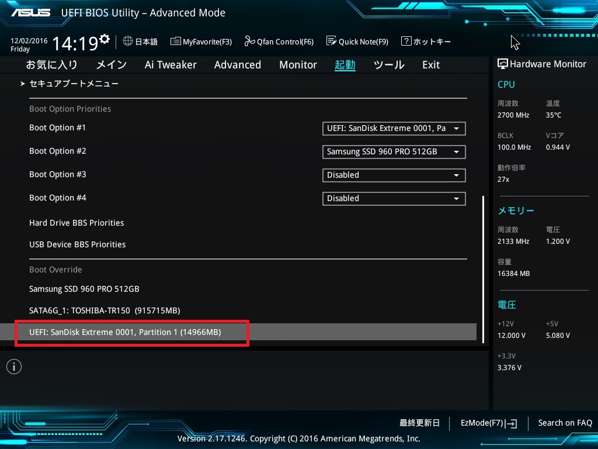Open the ツール tab

388,64
